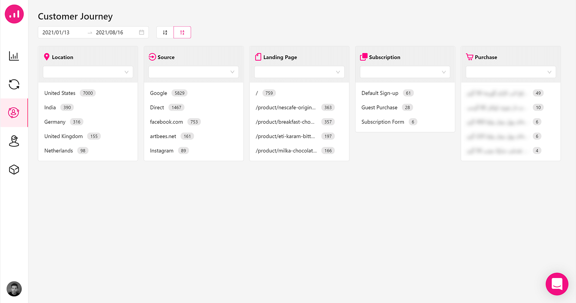Open the refresh cycle sidebar icon

click(14, 84)
